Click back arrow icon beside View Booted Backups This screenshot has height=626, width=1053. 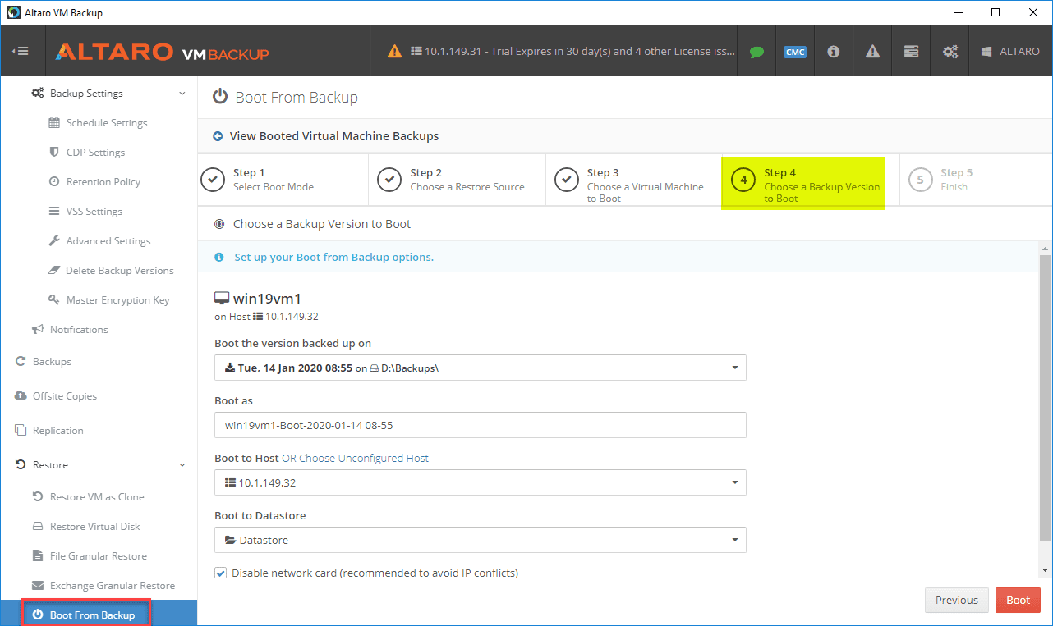218,136
